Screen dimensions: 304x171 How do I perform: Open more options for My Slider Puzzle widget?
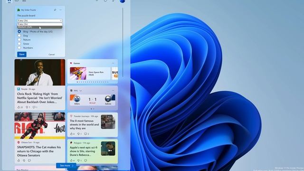pos(60,10)
